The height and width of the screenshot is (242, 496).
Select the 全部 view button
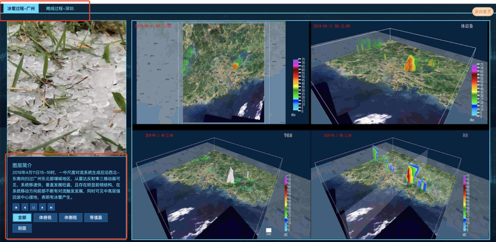22,217
